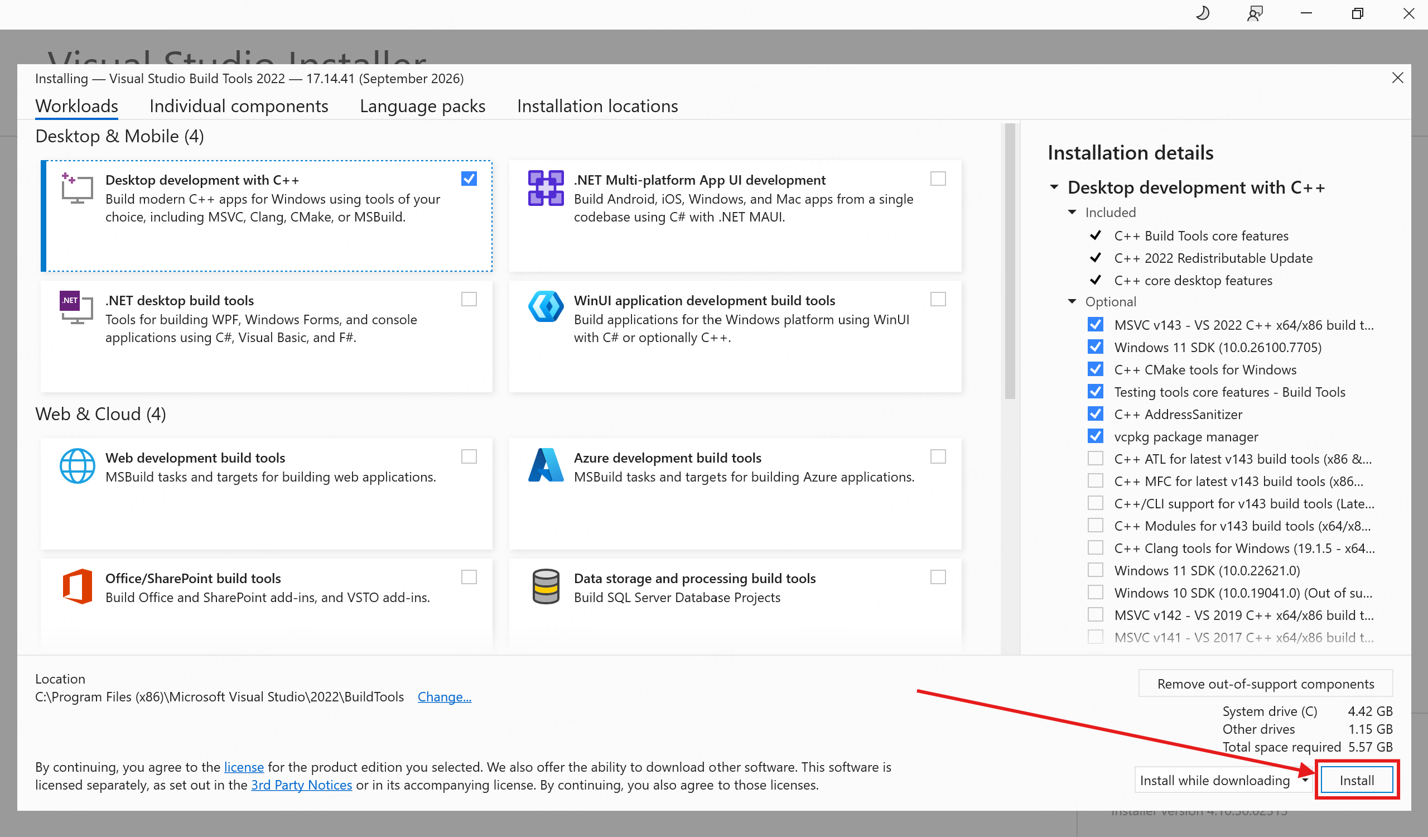Click the System drive (C) 4.42 GB value
Viewport: 1428px width, 837px height.
pyautogui.click(x=1370, y=711)
